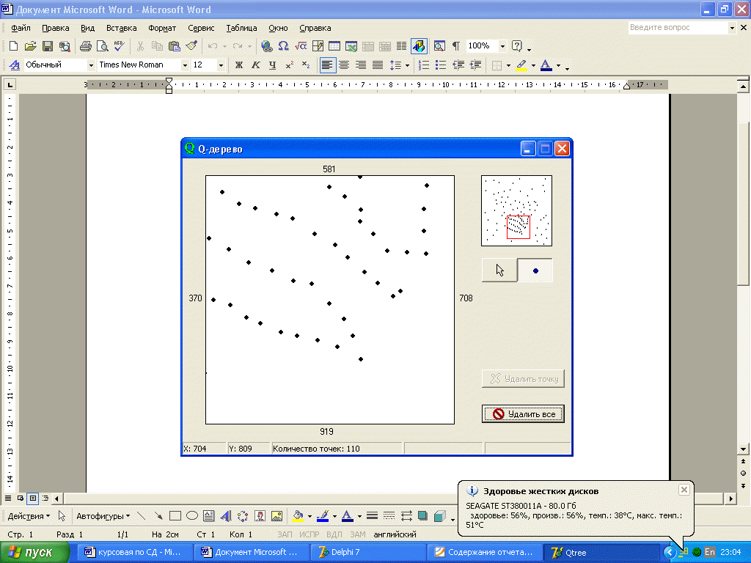
Task: Show Word help question-mark icon
Action: [x=516, y=46]
